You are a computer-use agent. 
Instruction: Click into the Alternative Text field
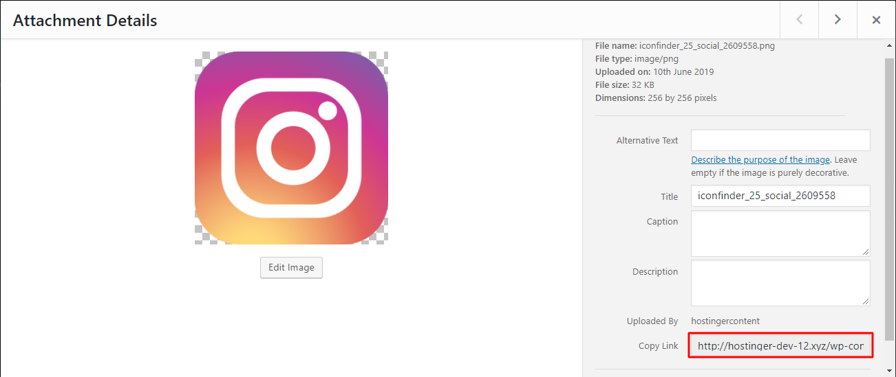pyautogui.click(x=780, y=140)
